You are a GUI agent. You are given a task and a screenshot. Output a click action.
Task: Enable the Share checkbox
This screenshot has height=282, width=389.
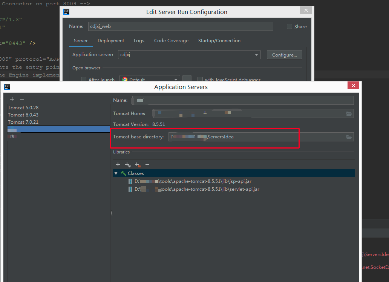(x=289, y=26)
